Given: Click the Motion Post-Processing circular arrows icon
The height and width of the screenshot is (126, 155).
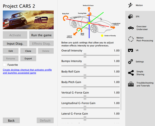Looking at the screenshot, I should 131,39.
